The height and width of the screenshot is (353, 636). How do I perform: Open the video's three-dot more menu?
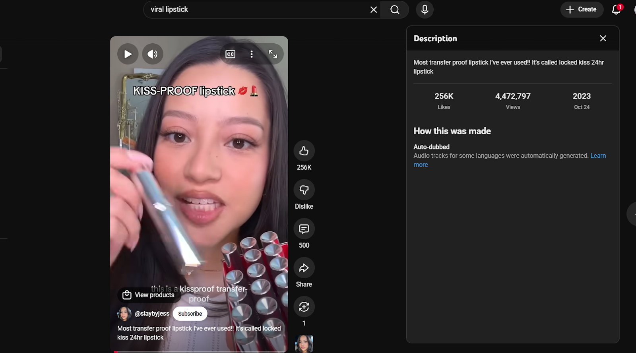point(252,54)
